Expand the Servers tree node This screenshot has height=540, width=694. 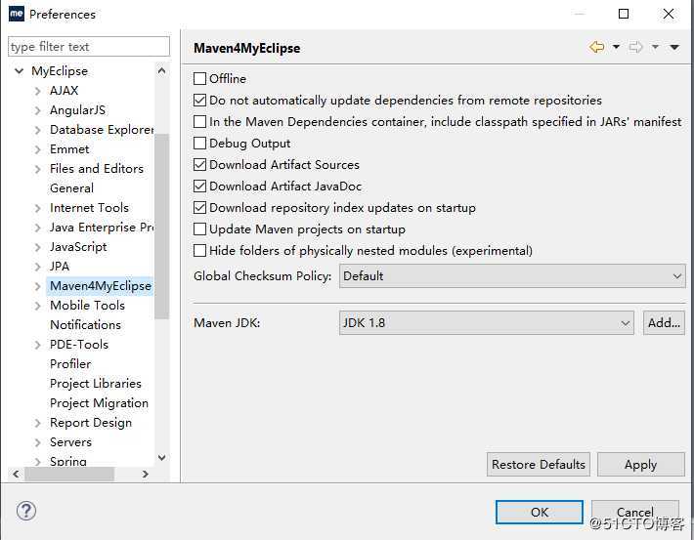[x=37, y=442]
